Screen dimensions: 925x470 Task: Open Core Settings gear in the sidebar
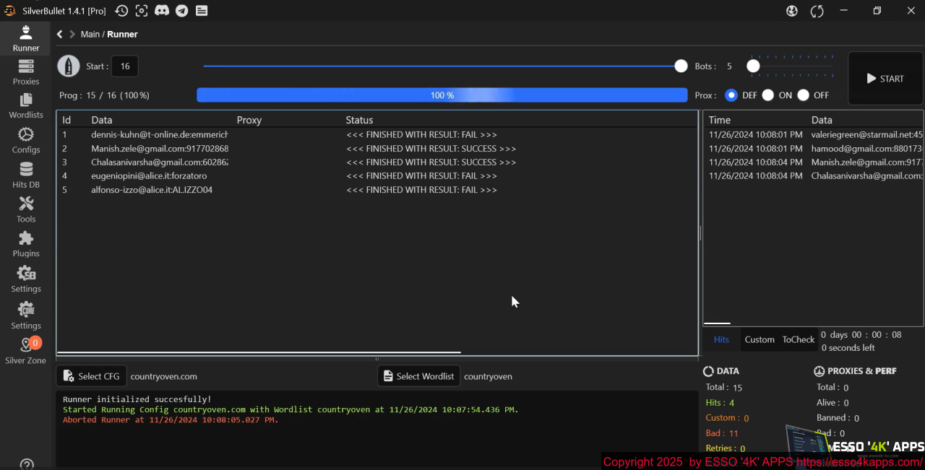click(x=26, y=315)
